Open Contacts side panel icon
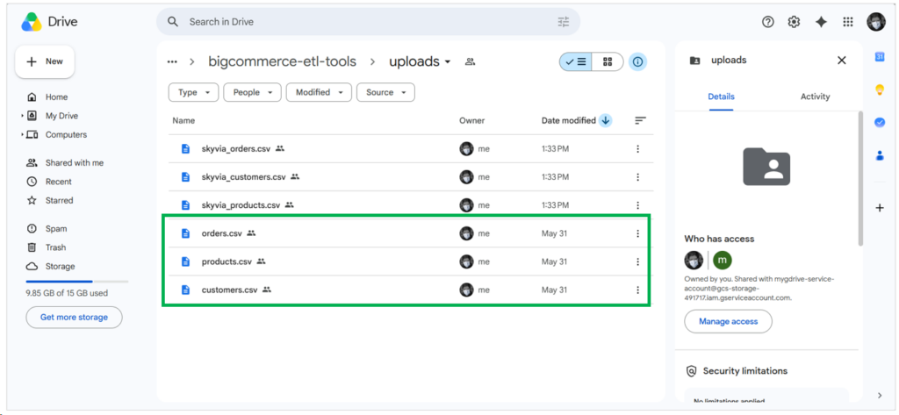This screenshot has width=899, height=415. coord(880,155)
